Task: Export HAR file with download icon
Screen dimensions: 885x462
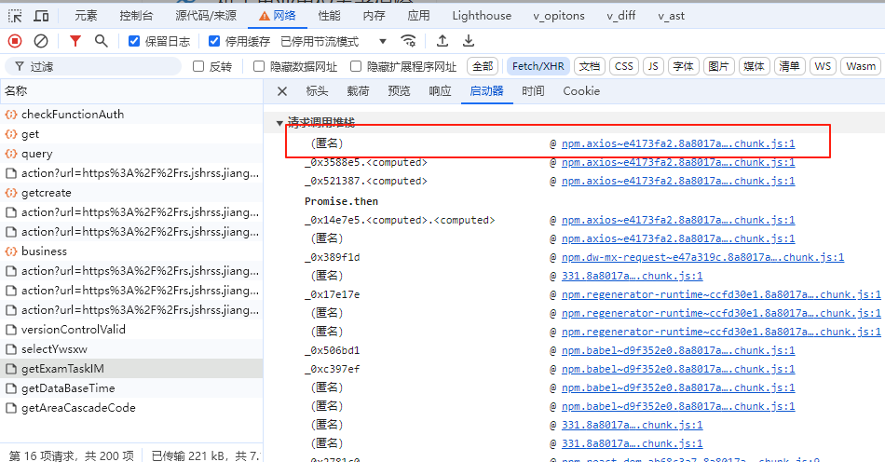Action: [469, 41]
